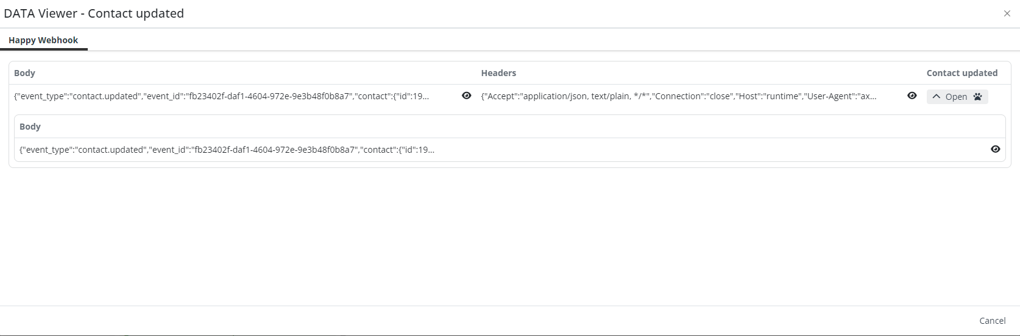The width and height of the screenshot is (1020, 336).
Task: Click the Contact updated column header
Action: [962, 73]
